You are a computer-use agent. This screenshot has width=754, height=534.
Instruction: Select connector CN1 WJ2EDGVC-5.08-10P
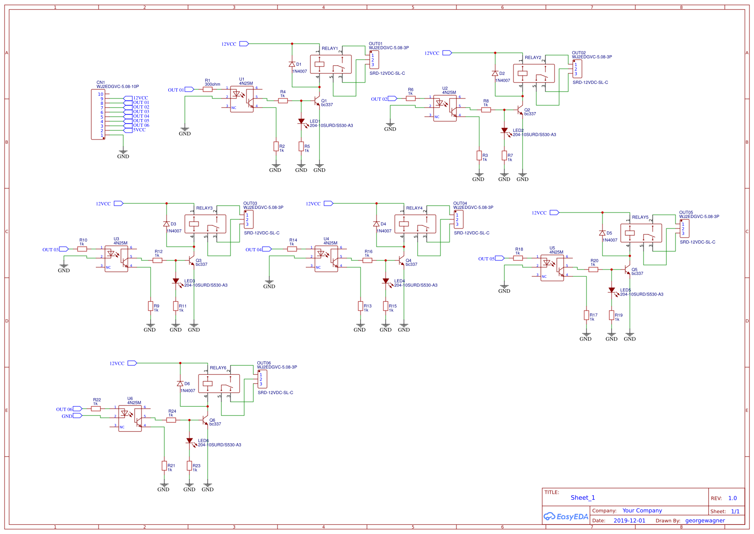(x=99, y=114)
